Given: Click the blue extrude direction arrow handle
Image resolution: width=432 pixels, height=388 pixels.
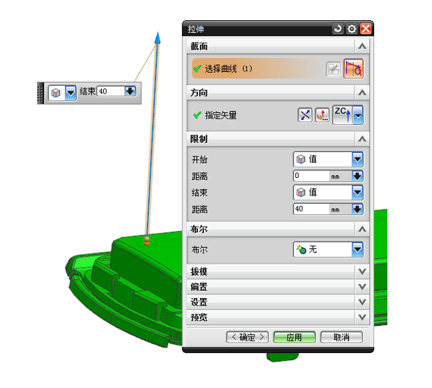Looking at the screenshot, I should point(157,38).
